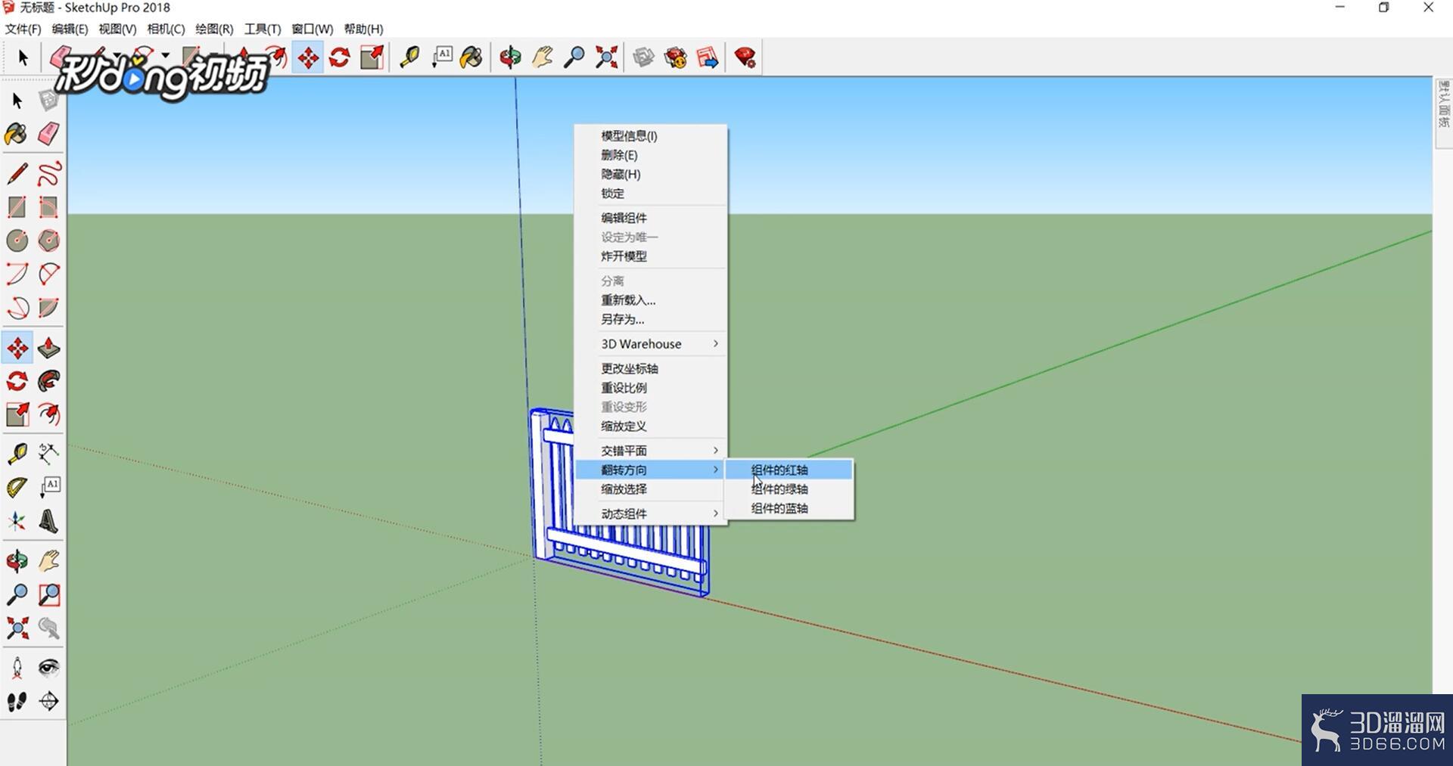Open the 3D Warehouse toolbar icon
The image size is (1453, 766).
tap(643, 57)
